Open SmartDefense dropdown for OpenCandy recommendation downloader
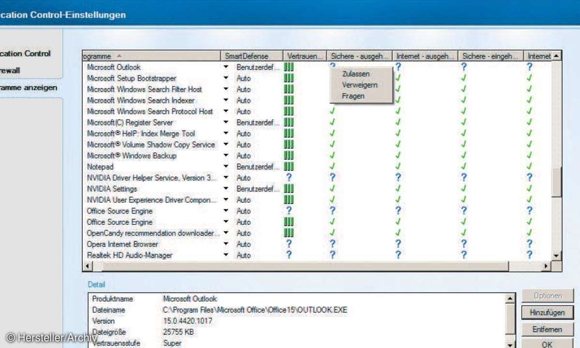Screen dimensions: 580x348 (x=226, y=233)
